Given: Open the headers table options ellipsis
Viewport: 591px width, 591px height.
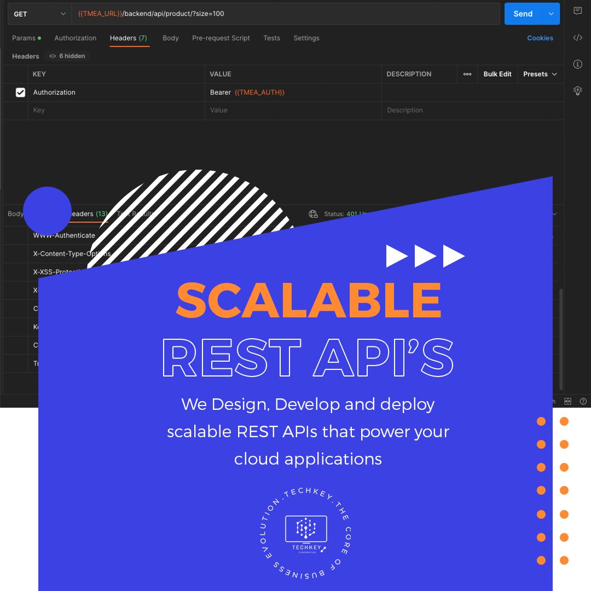Looking at the screenshot, I should pos(467,74).
